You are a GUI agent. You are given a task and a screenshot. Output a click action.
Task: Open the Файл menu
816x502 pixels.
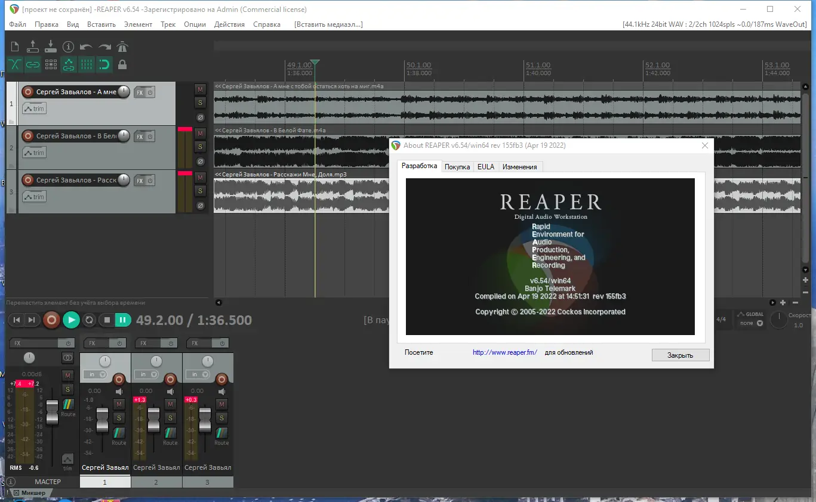[x=18, y=24]
